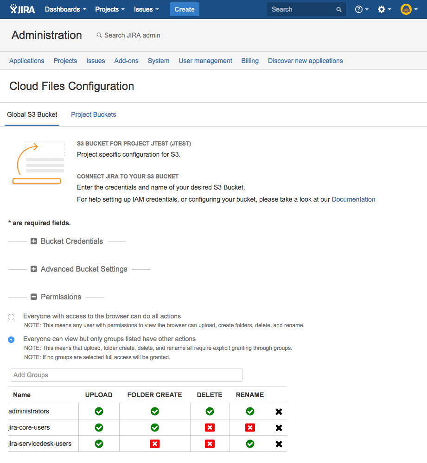The image size is (427, 463).
Task: Click the Name column header
Action: click(x=22, y=395)
